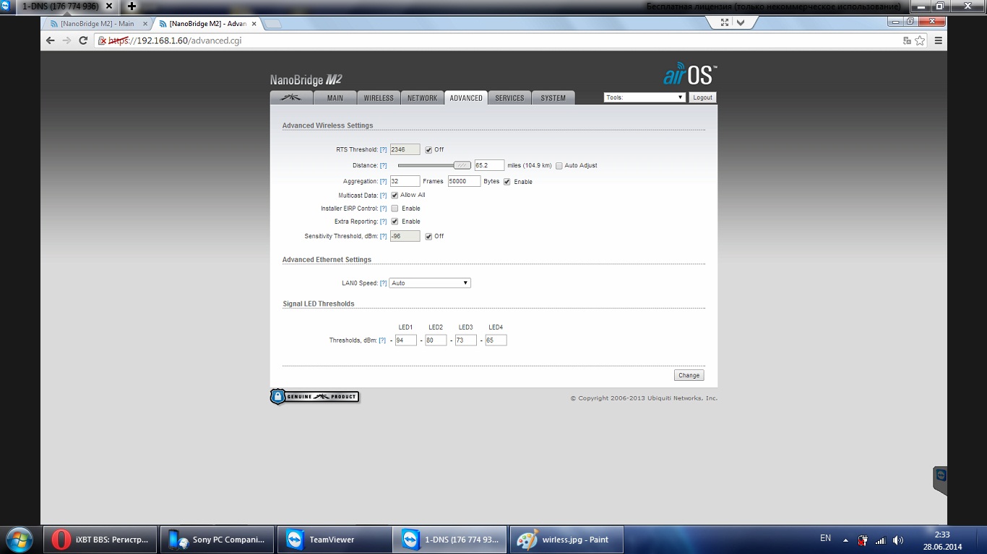
Task: Click the Genuine Product badge
Action: [x=314, y=397]
